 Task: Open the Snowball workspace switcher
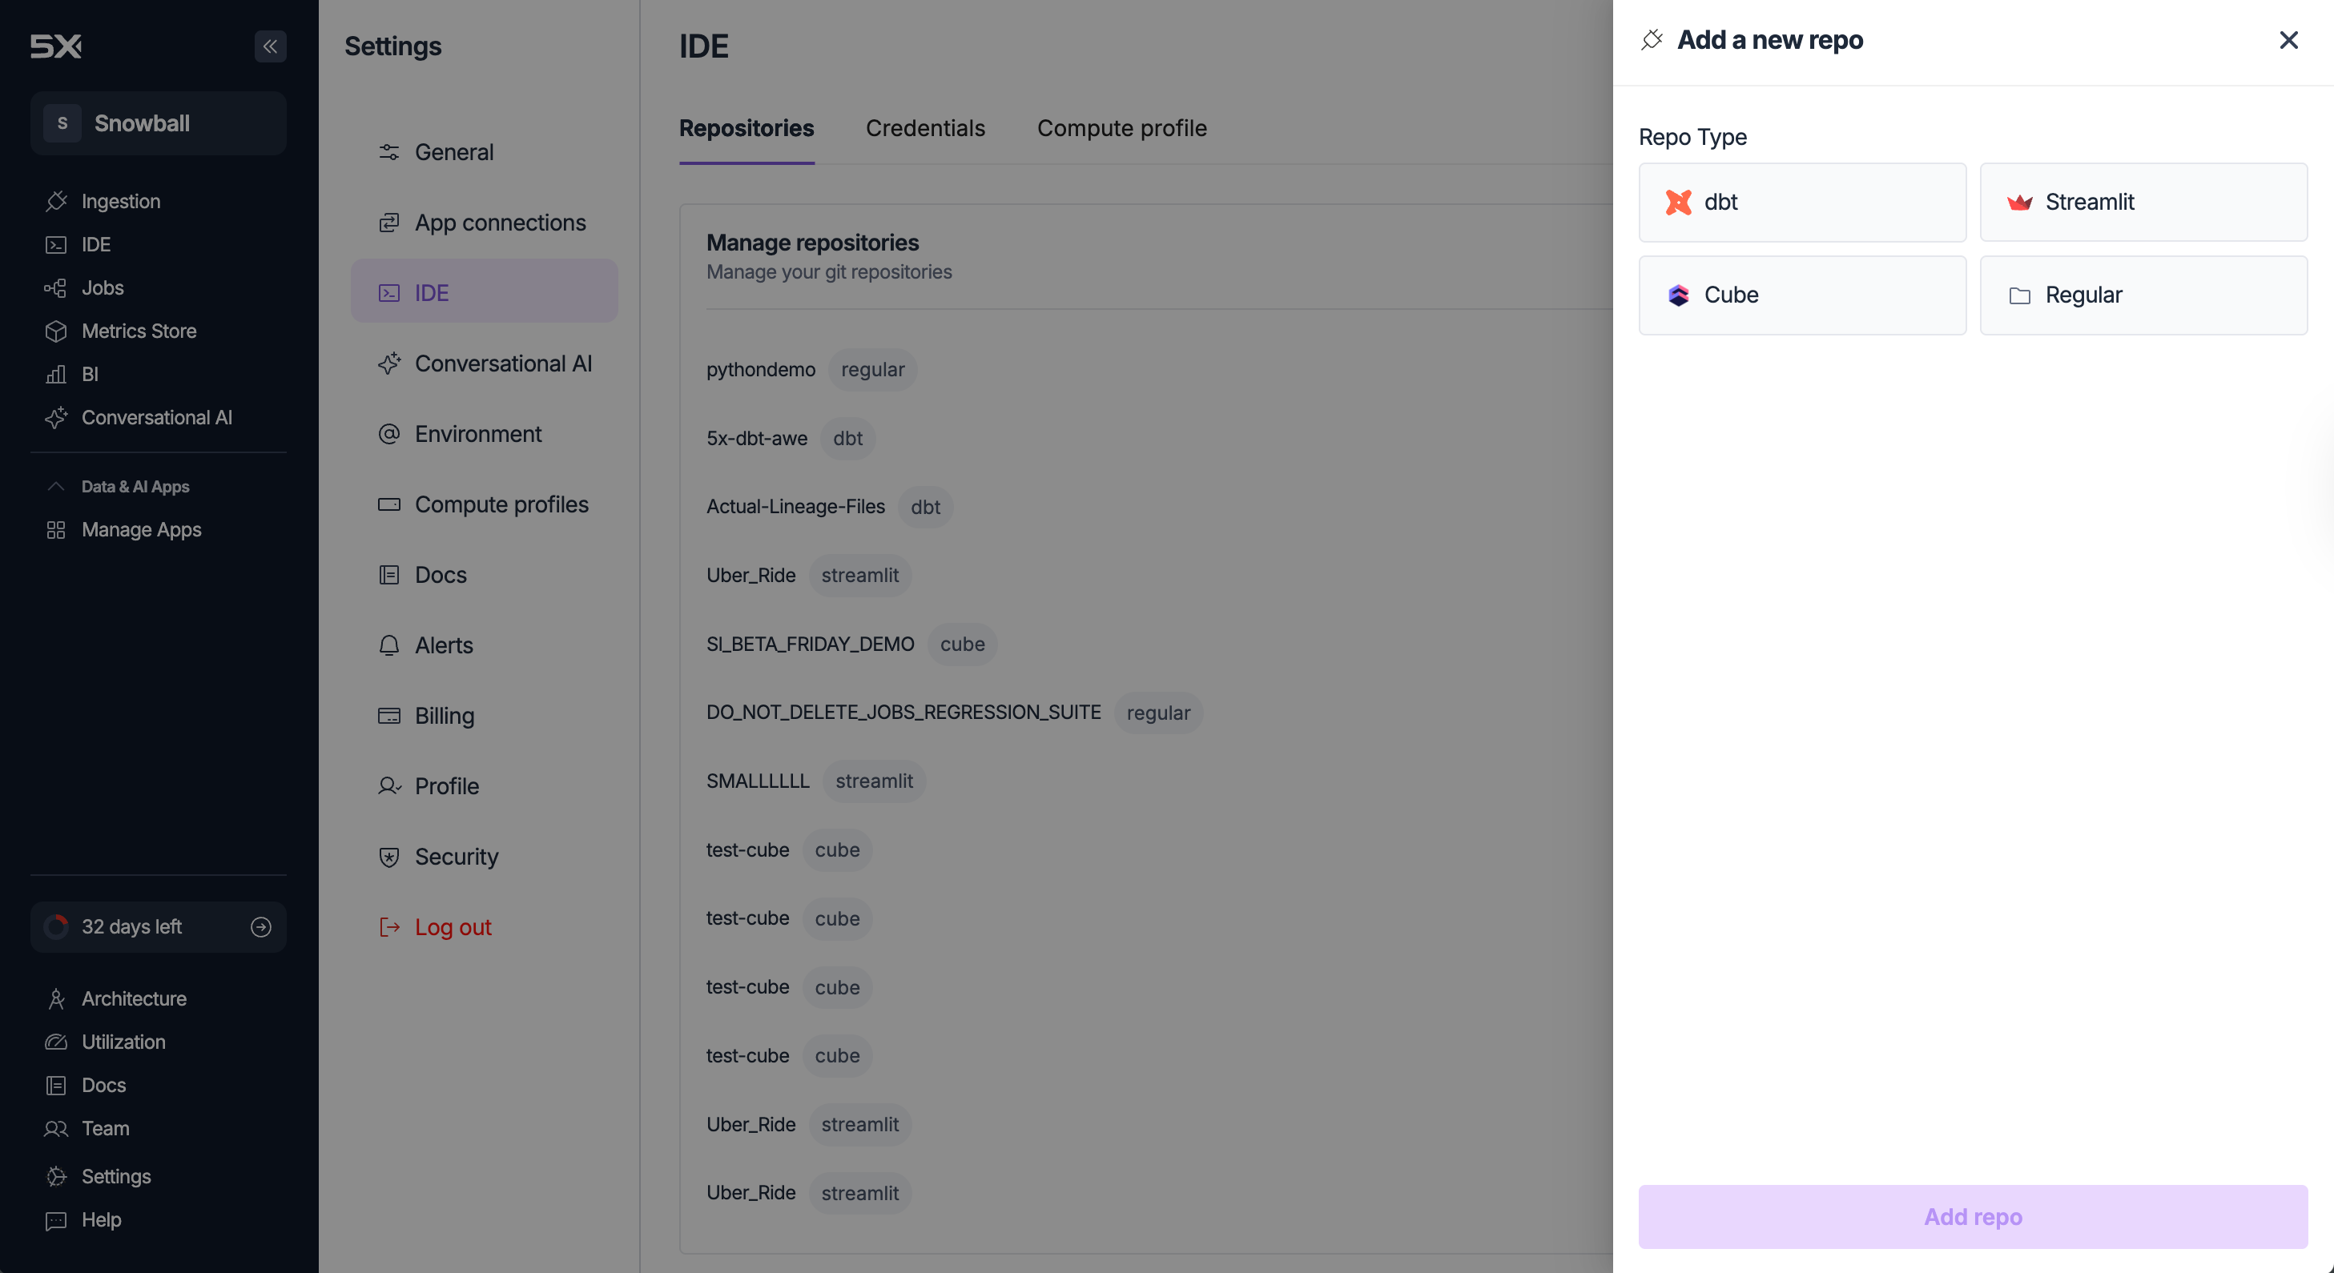coord(159,123)
